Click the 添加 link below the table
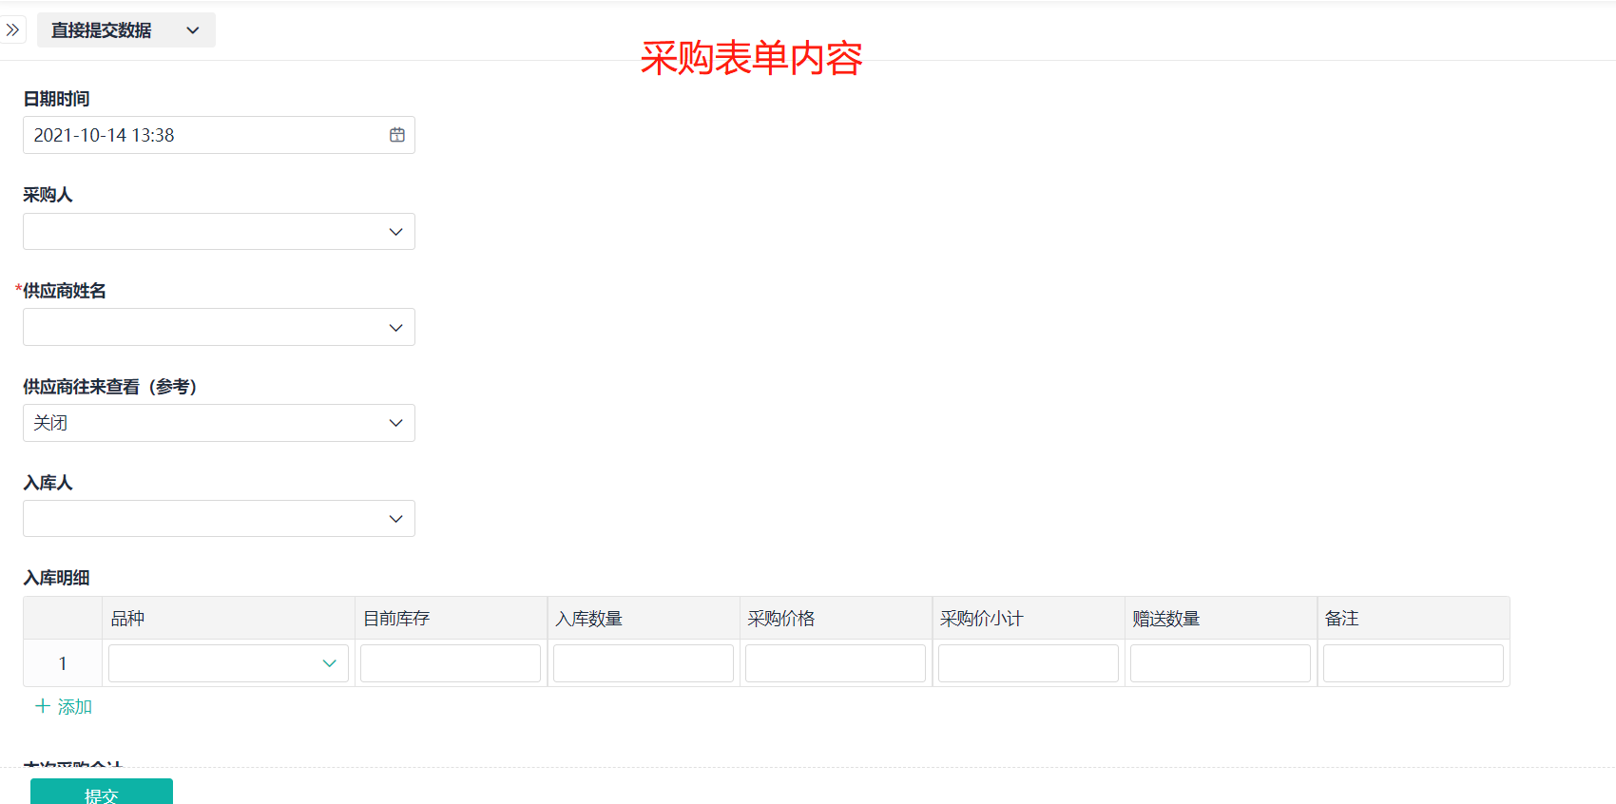 (74, 706)
